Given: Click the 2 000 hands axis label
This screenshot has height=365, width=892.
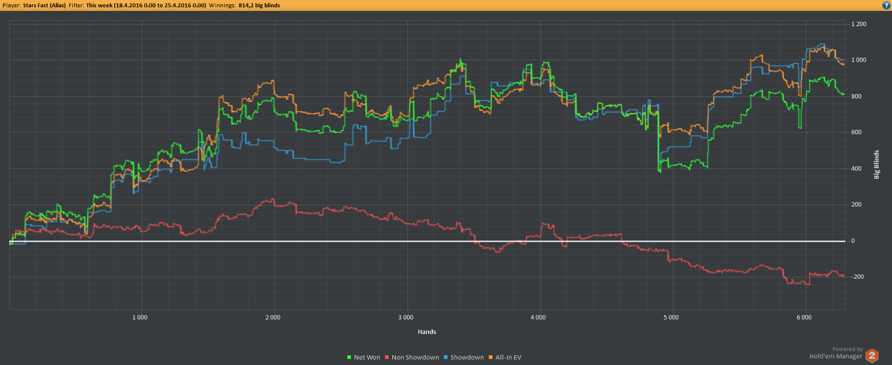Looking at the screenshot, I should (273, 317).
